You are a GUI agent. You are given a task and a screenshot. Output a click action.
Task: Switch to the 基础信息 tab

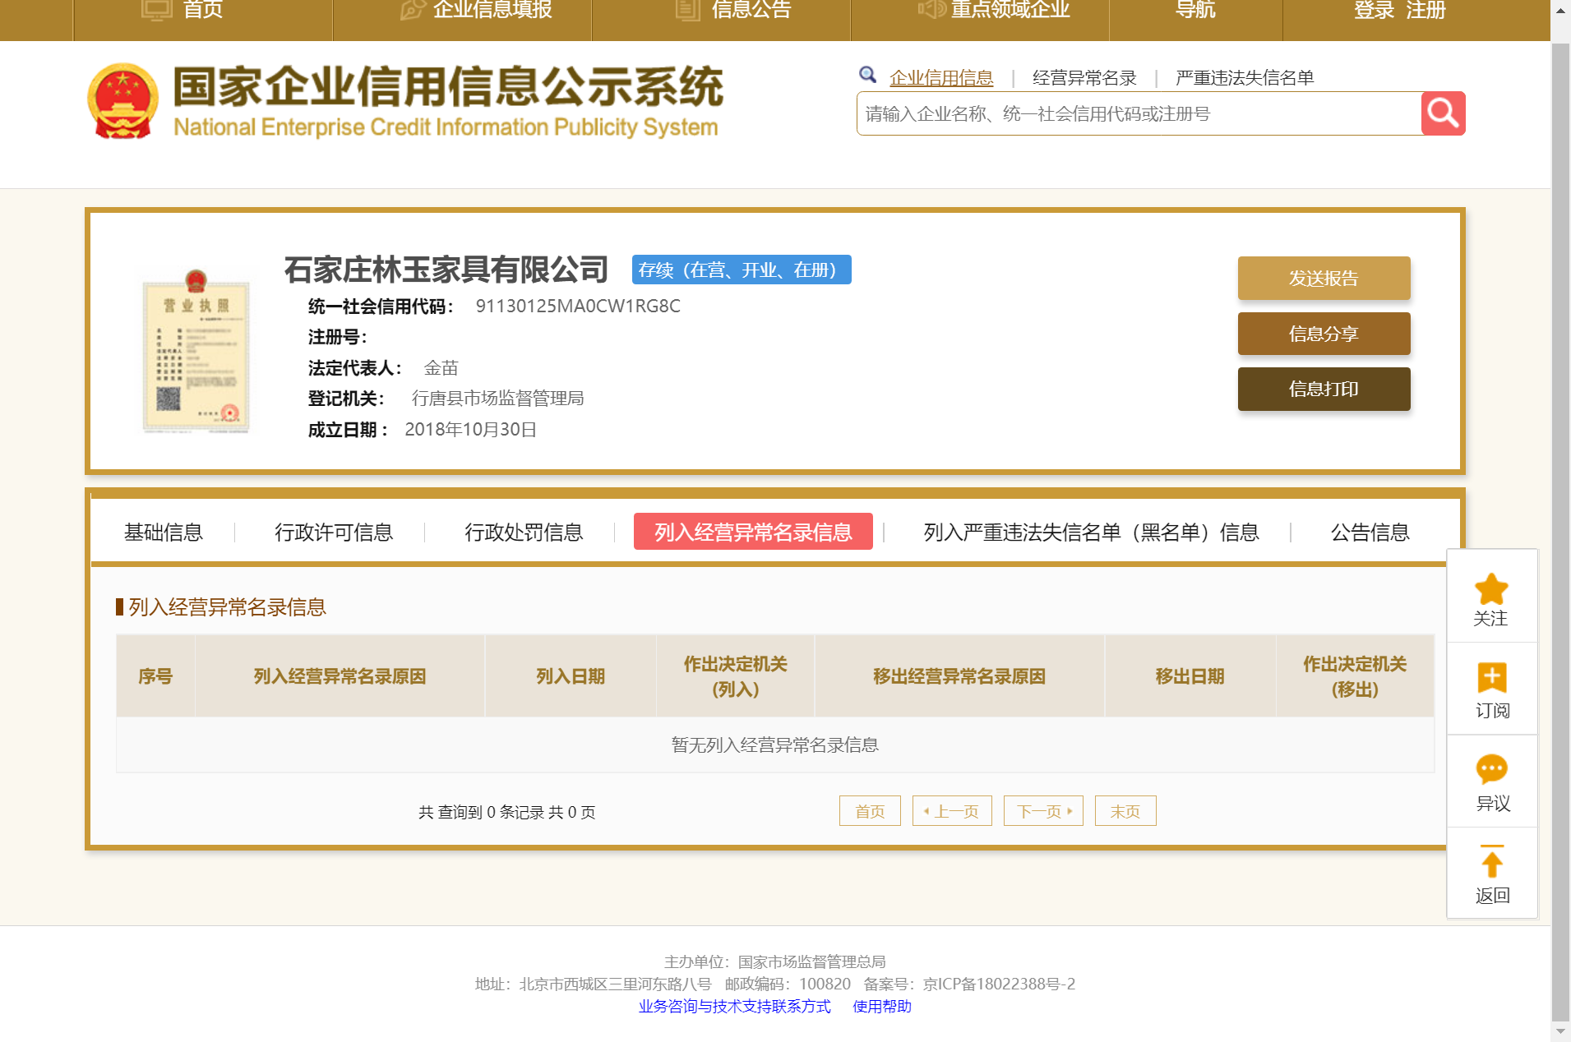[164, 533]
